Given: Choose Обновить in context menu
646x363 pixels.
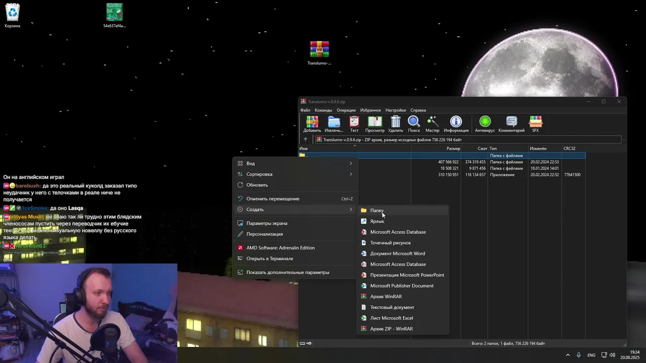Looking at the screenshot, I should (x=295, y=185).
